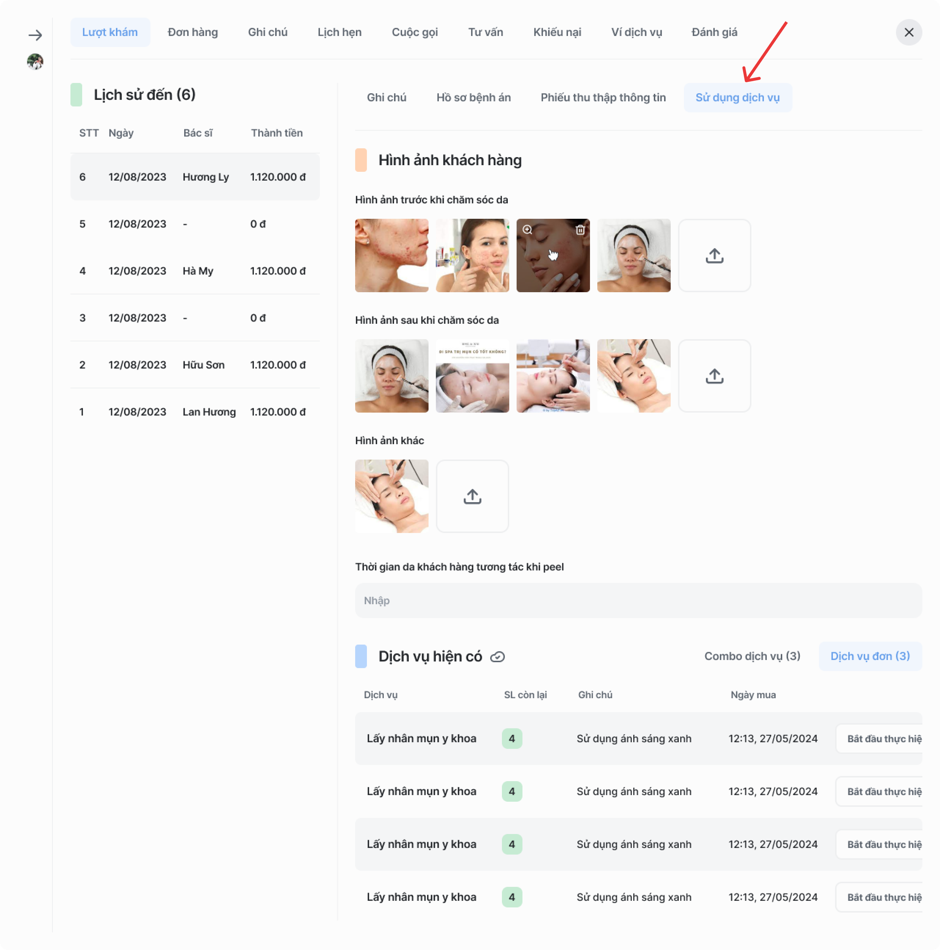The image size is (940, 950).
Task: Select visit row 4 with Hà My
Action: pos(195,271)
